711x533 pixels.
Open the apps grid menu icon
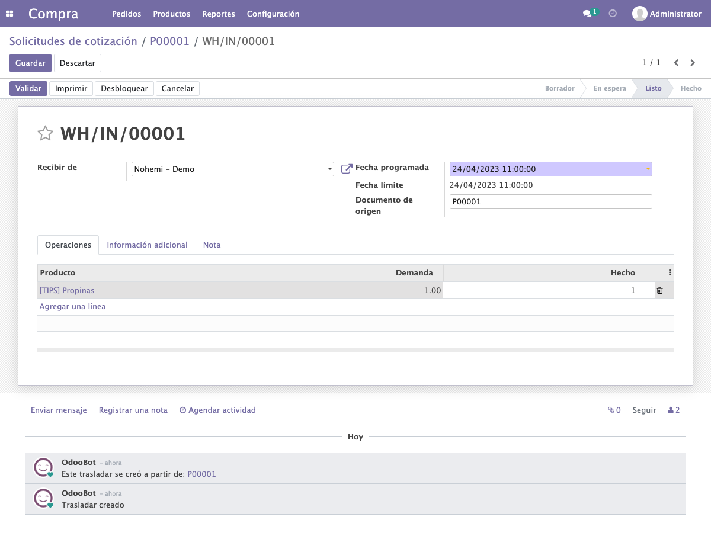pos(9,14)
